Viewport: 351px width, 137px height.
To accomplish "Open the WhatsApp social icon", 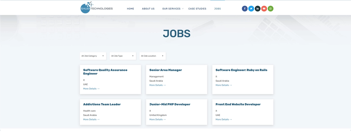I will coord(270,8).
